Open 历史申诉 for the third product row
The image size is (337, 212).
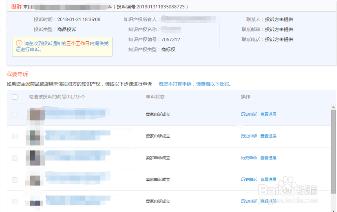pos(249,157)
